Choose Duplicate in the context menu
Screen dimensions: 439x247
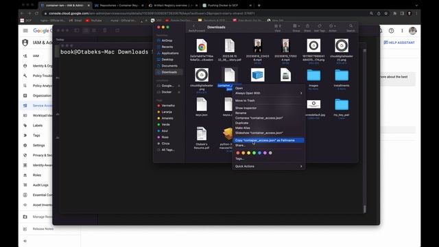(268, 123)
